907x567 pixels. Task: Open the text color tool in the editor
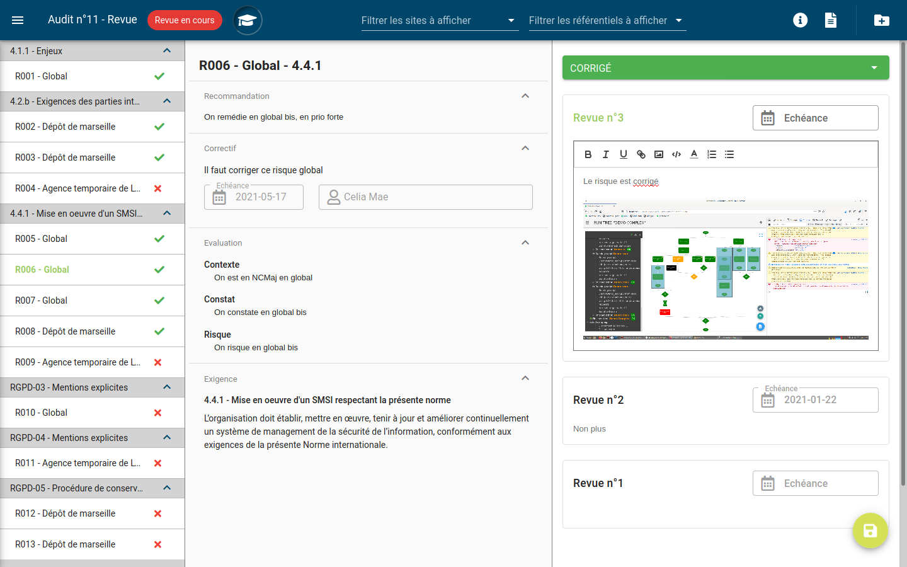693,154
